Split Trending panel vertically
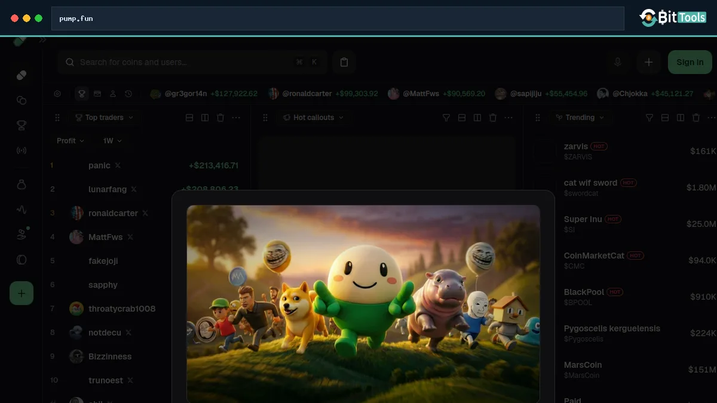 [681, 118]
